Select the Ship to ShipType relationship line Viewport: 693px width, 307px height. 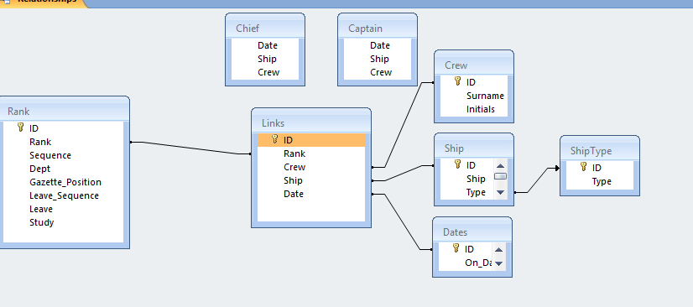537,180
